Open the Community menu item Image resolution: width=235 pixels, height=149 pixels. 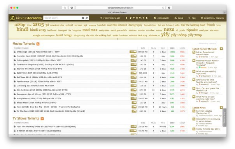click(161, 18)
